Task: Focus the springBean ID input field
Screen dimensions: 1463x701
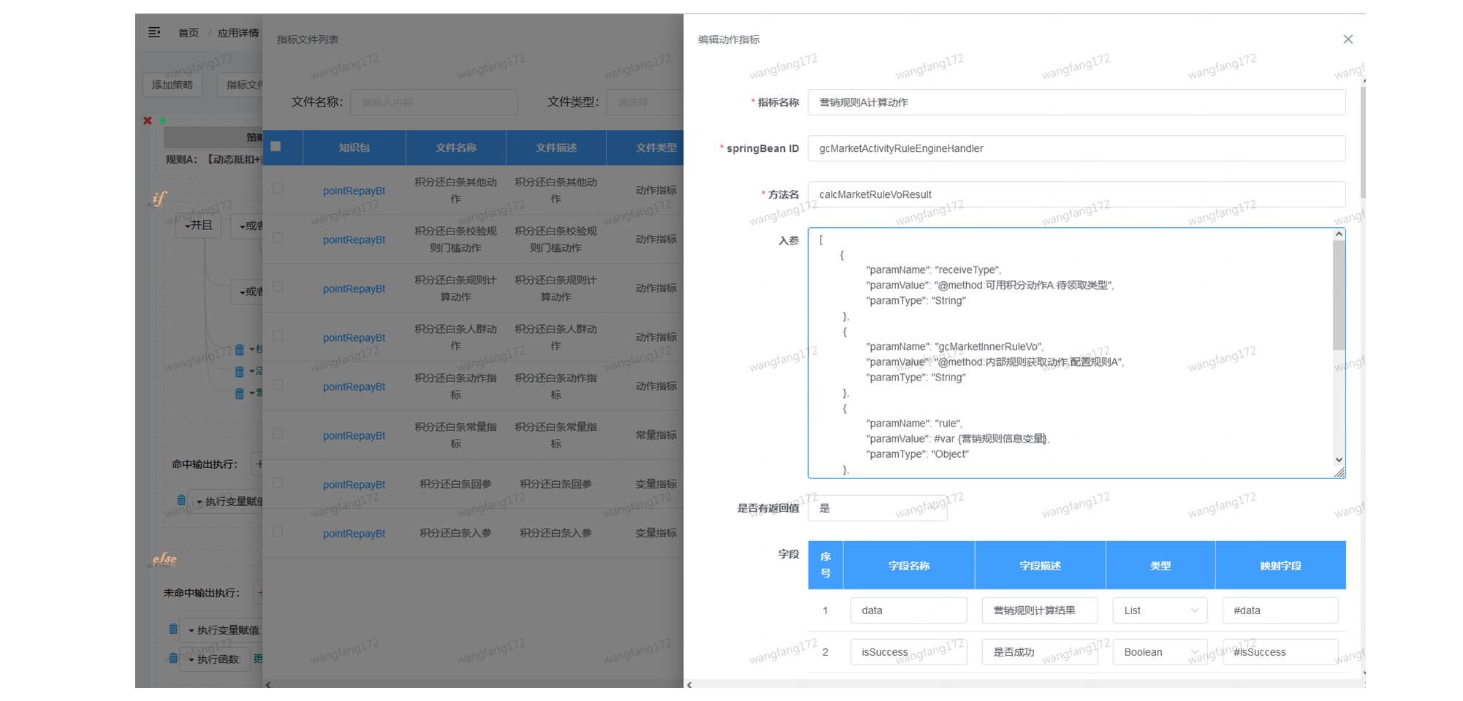Action: point(1076,148)
